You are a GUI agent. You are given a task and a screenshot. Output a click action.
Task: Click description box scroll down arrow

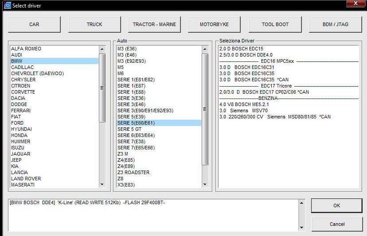[x=302, y=227]
